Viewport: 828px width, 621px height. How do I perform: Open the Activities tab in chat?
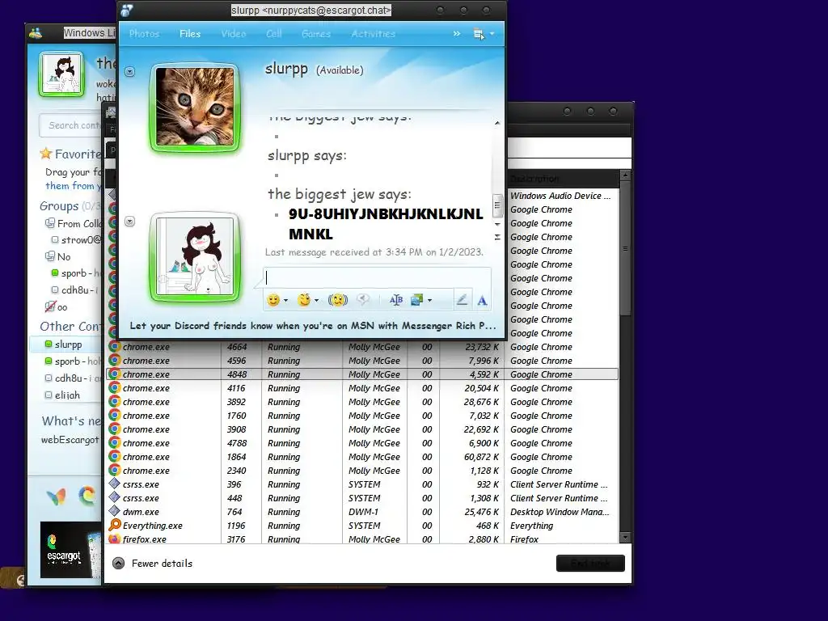coord(373,34)
